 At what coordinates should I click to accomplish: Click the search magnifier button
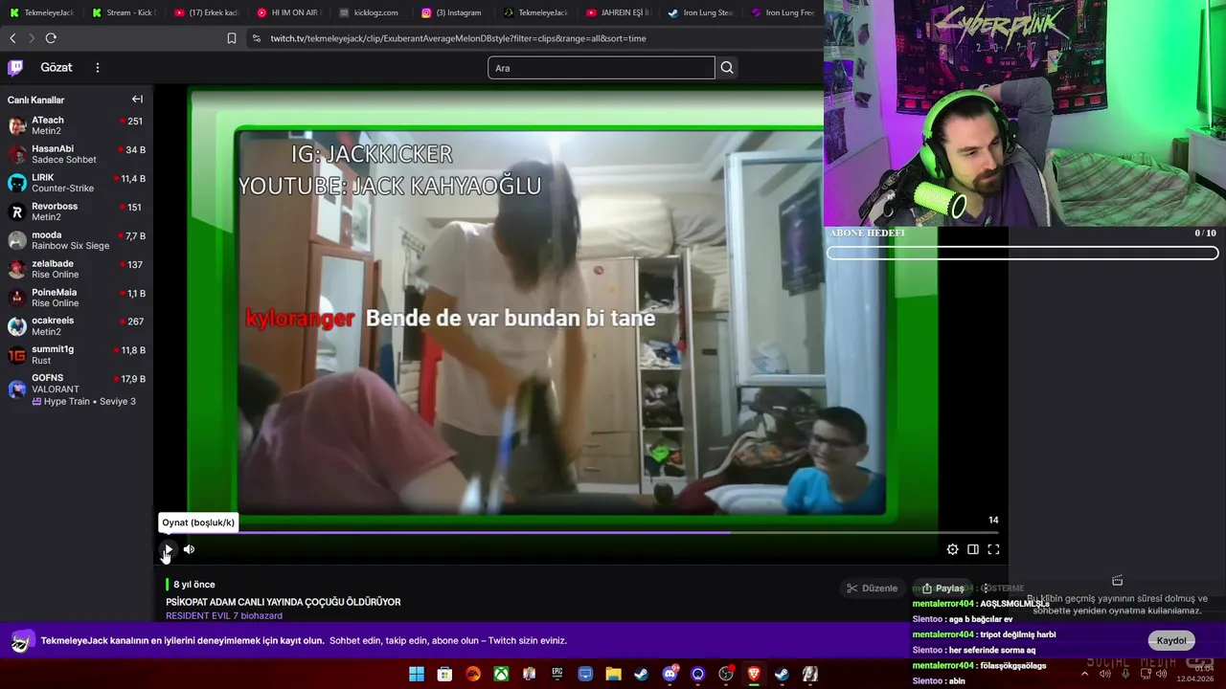[x=727, y=67]
